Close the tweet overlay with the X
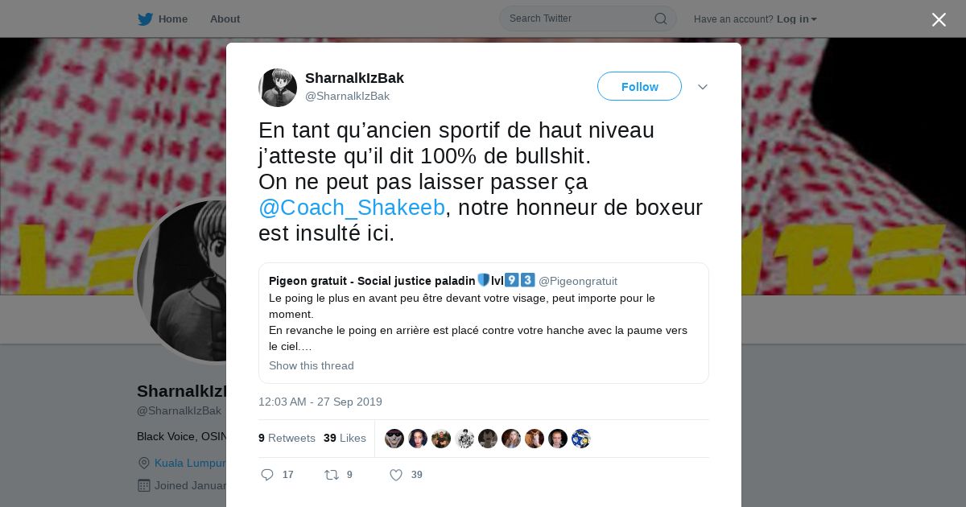This screenshot has width=966, height=507. 939,19
